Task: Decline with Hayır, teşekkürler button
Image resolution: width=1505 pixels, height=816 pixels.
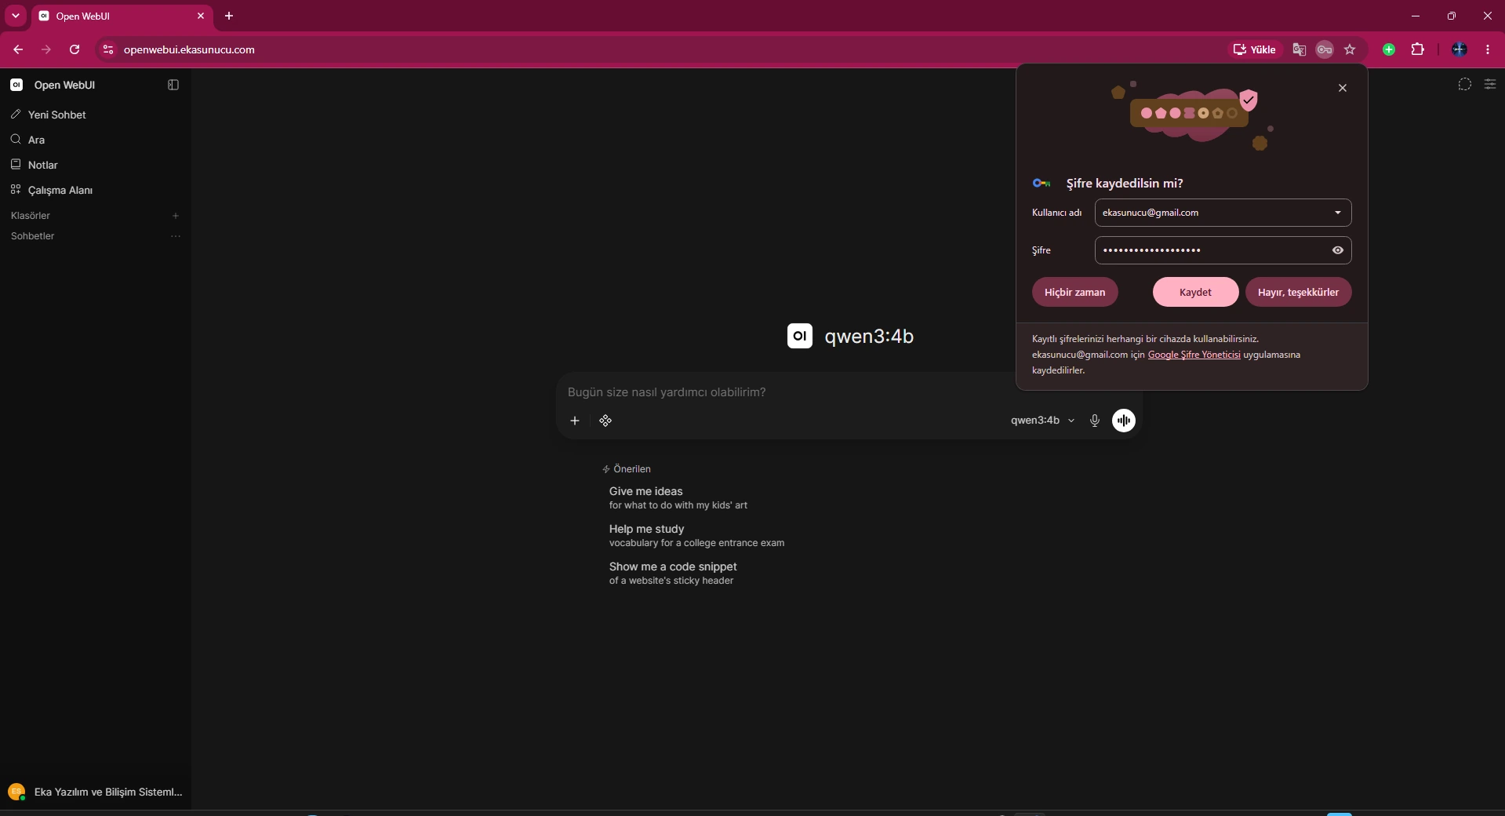Action: click(1298, 292)
